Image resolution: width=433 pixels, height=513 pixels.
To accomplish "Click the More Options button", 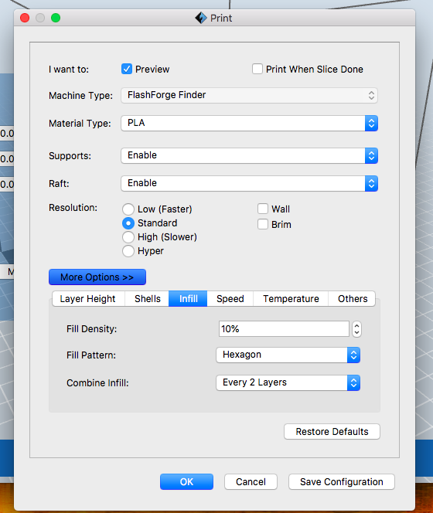I will (97, 277).
